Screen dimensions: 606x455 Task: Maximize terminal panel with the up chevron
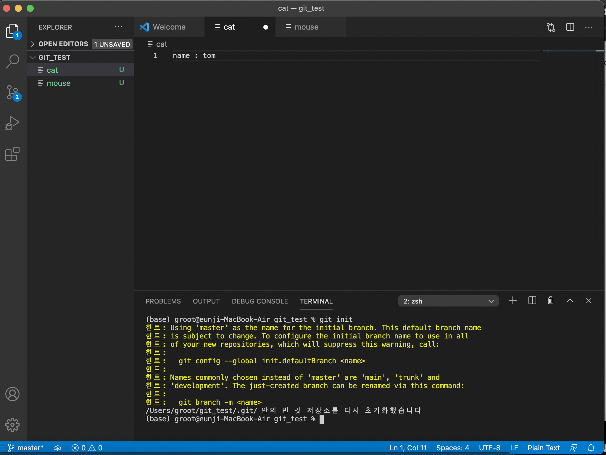[x=570, y=301]
